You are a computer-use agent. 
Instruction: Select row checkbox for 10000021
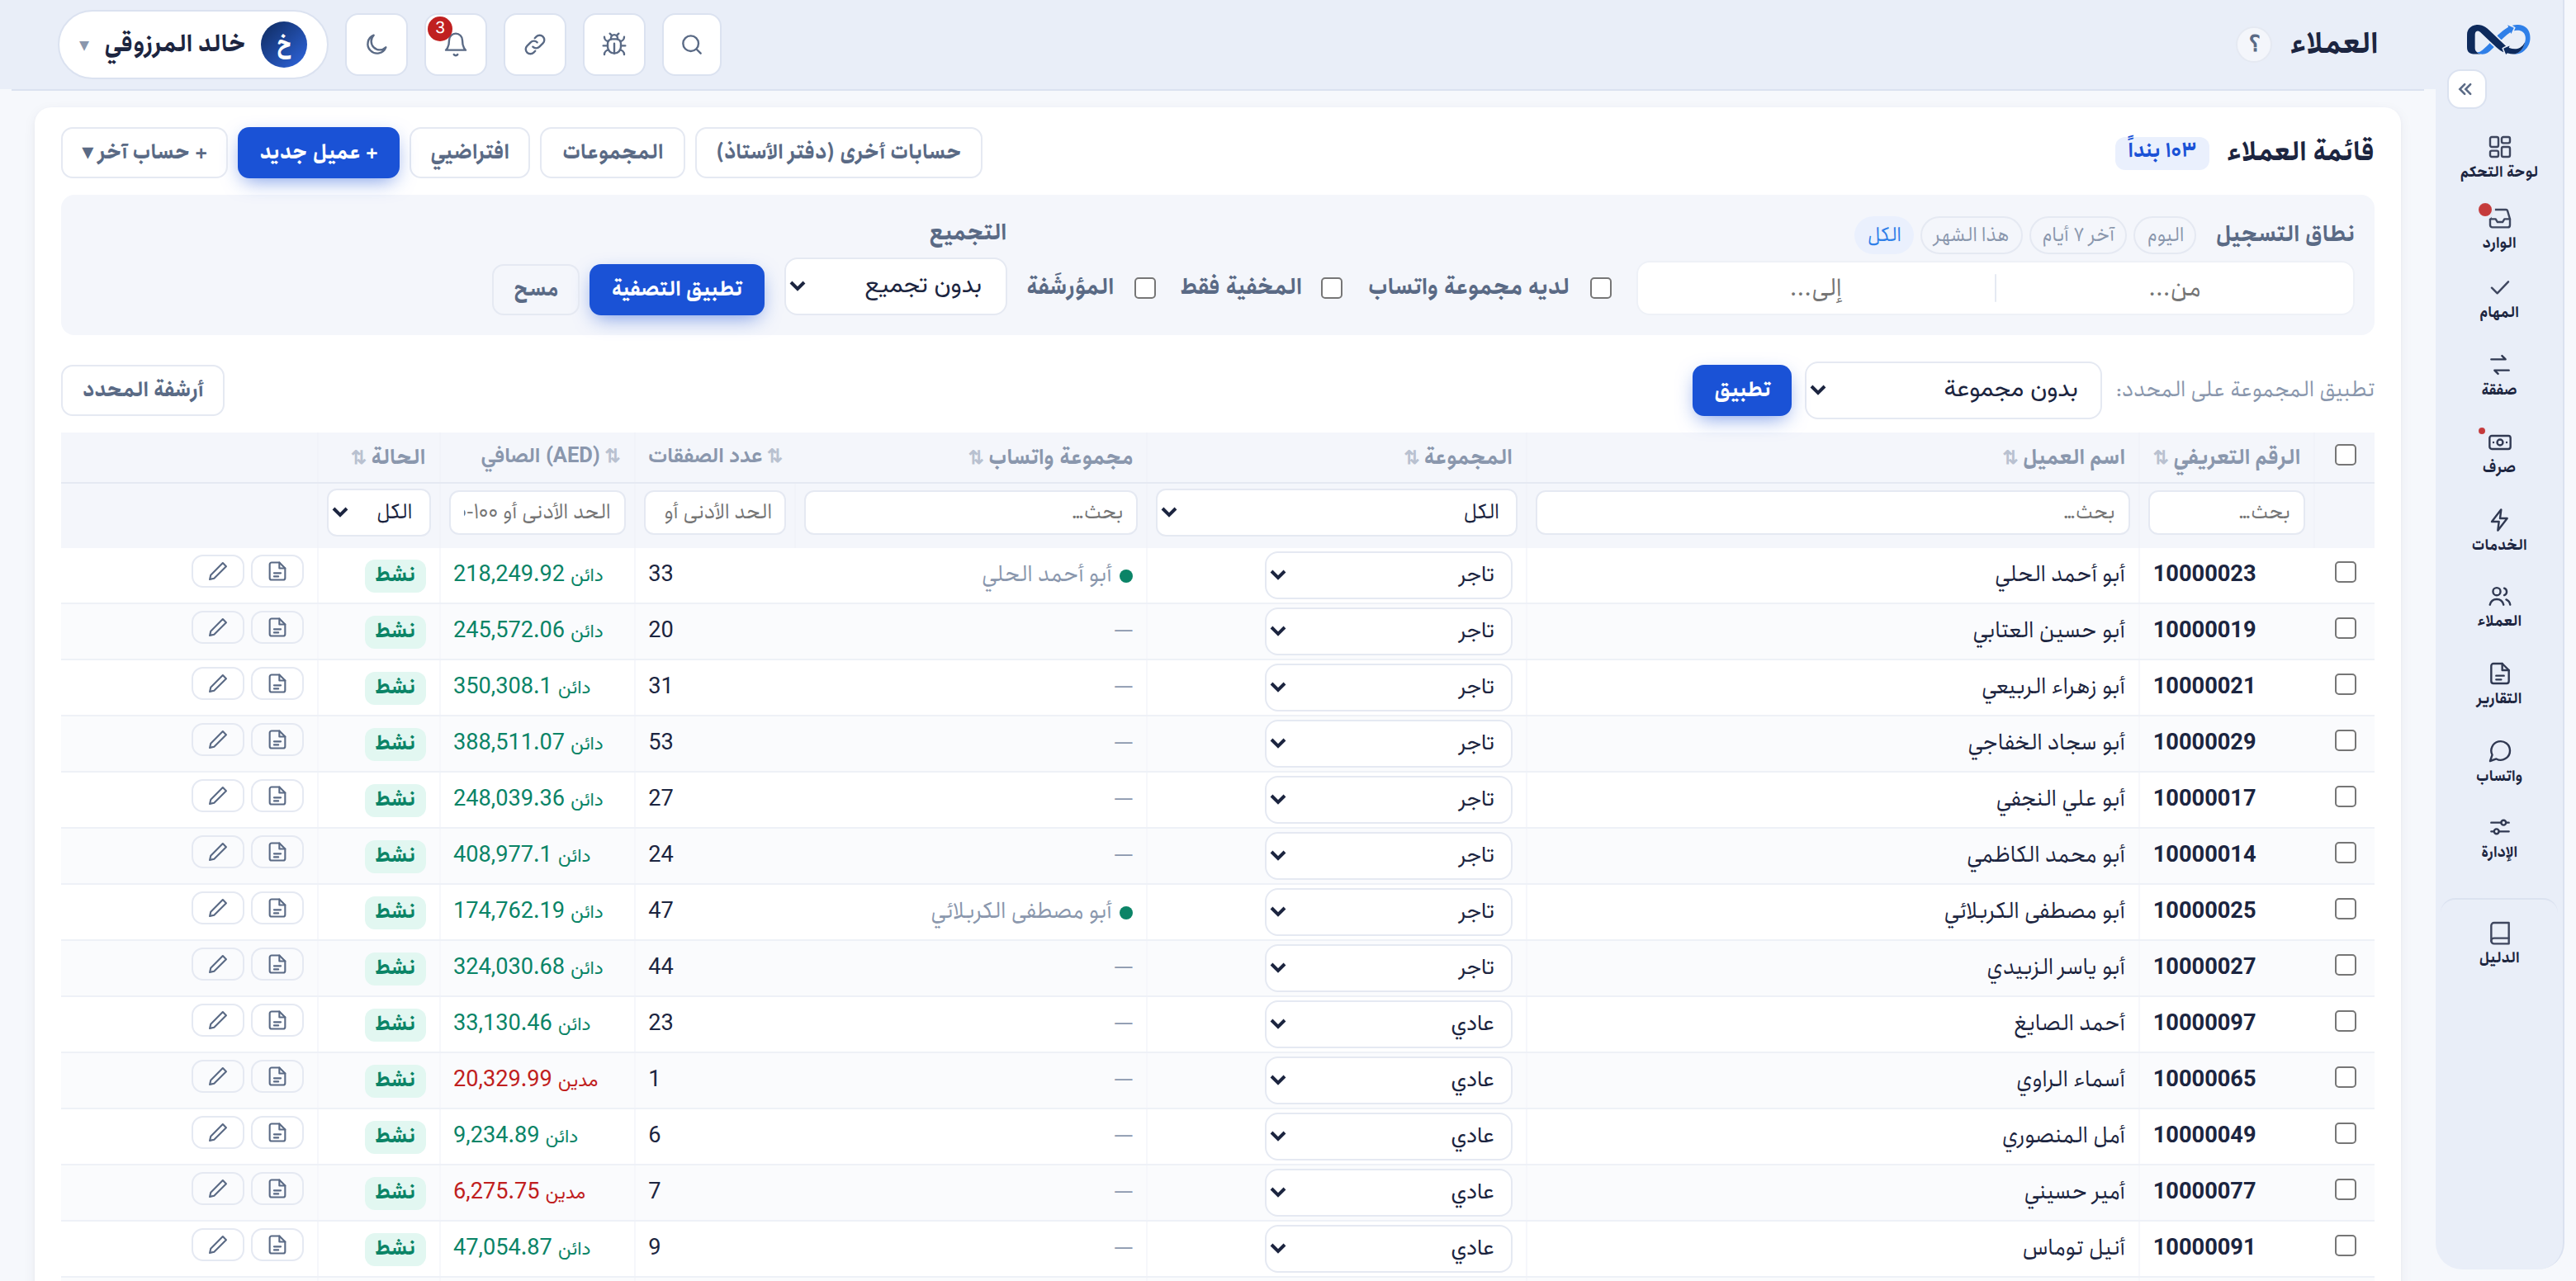coord(2345,684)
